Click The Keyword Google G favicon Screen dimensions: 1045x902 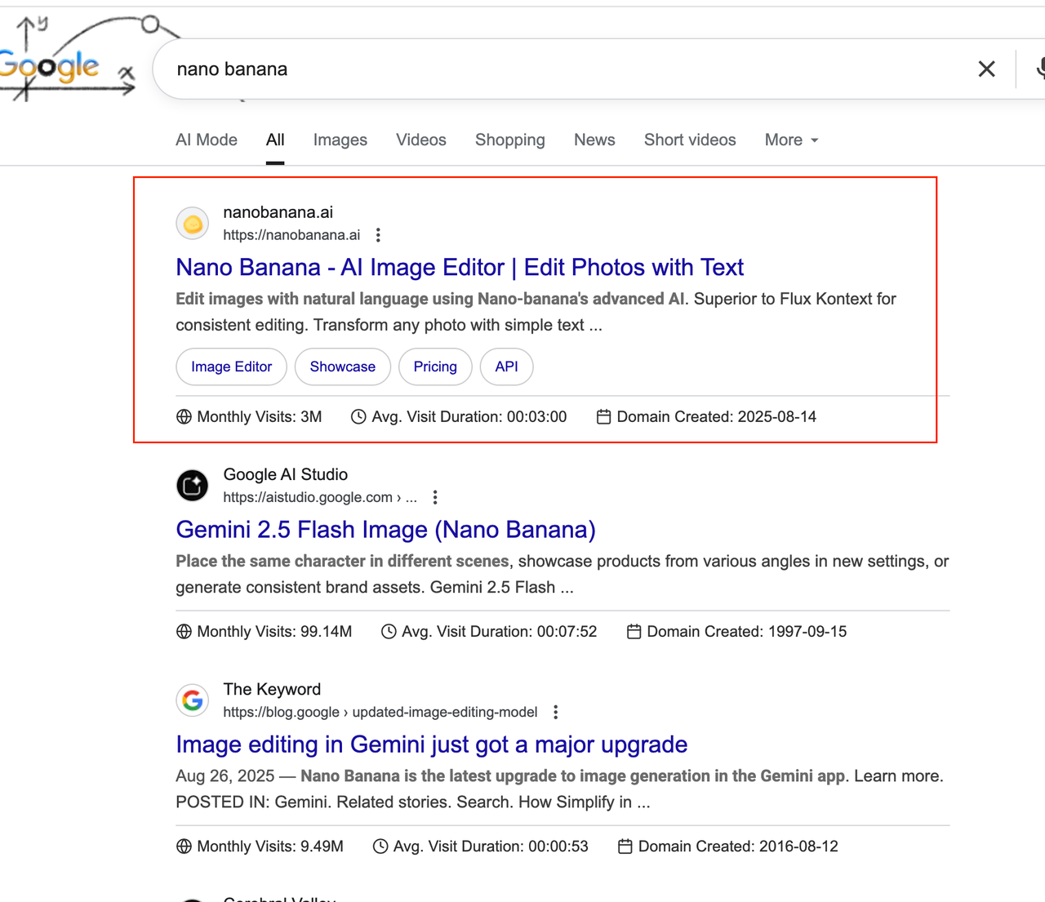coord(193,700)
